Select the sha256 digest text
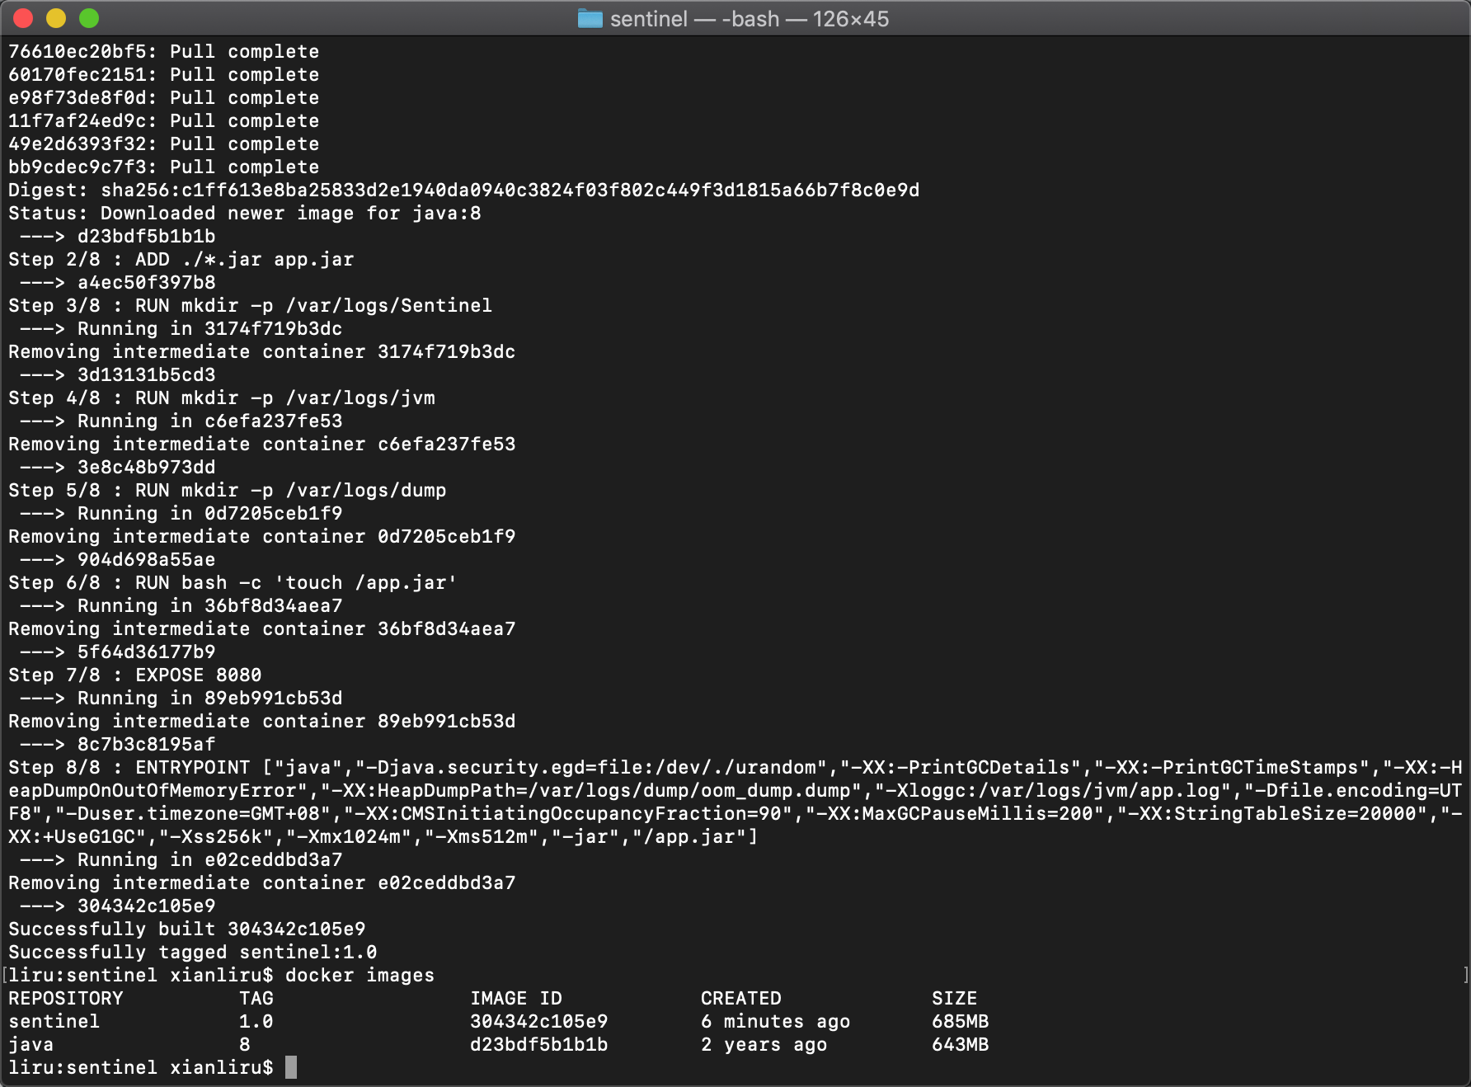This screenshot has width=1471, height=1087. coord(510,190)
